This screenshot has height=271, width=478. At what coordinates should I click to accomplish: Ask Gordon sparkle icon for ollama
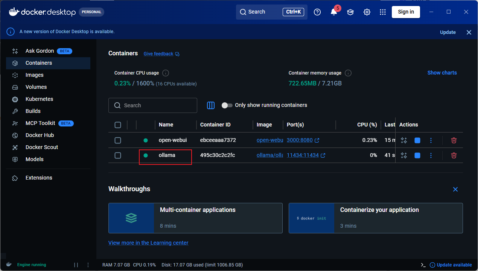tap(404, 155)
